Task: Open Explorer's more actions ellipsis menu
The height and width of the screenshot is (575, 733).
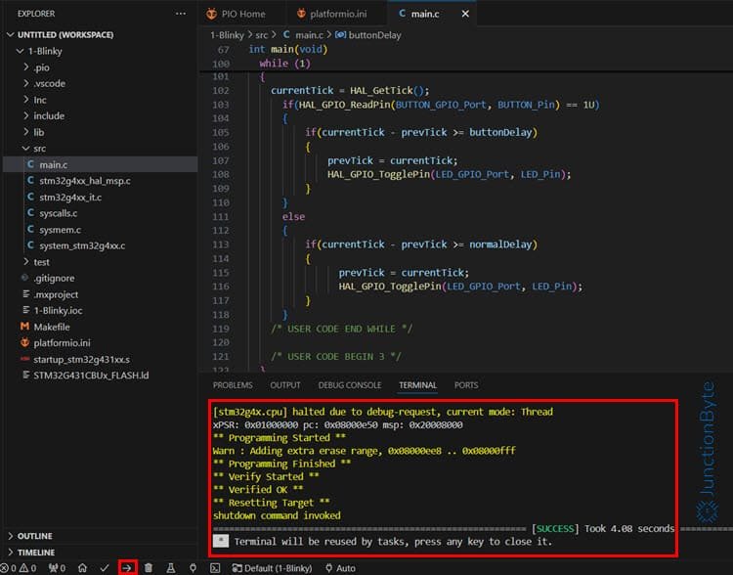Action: (181, 14)
